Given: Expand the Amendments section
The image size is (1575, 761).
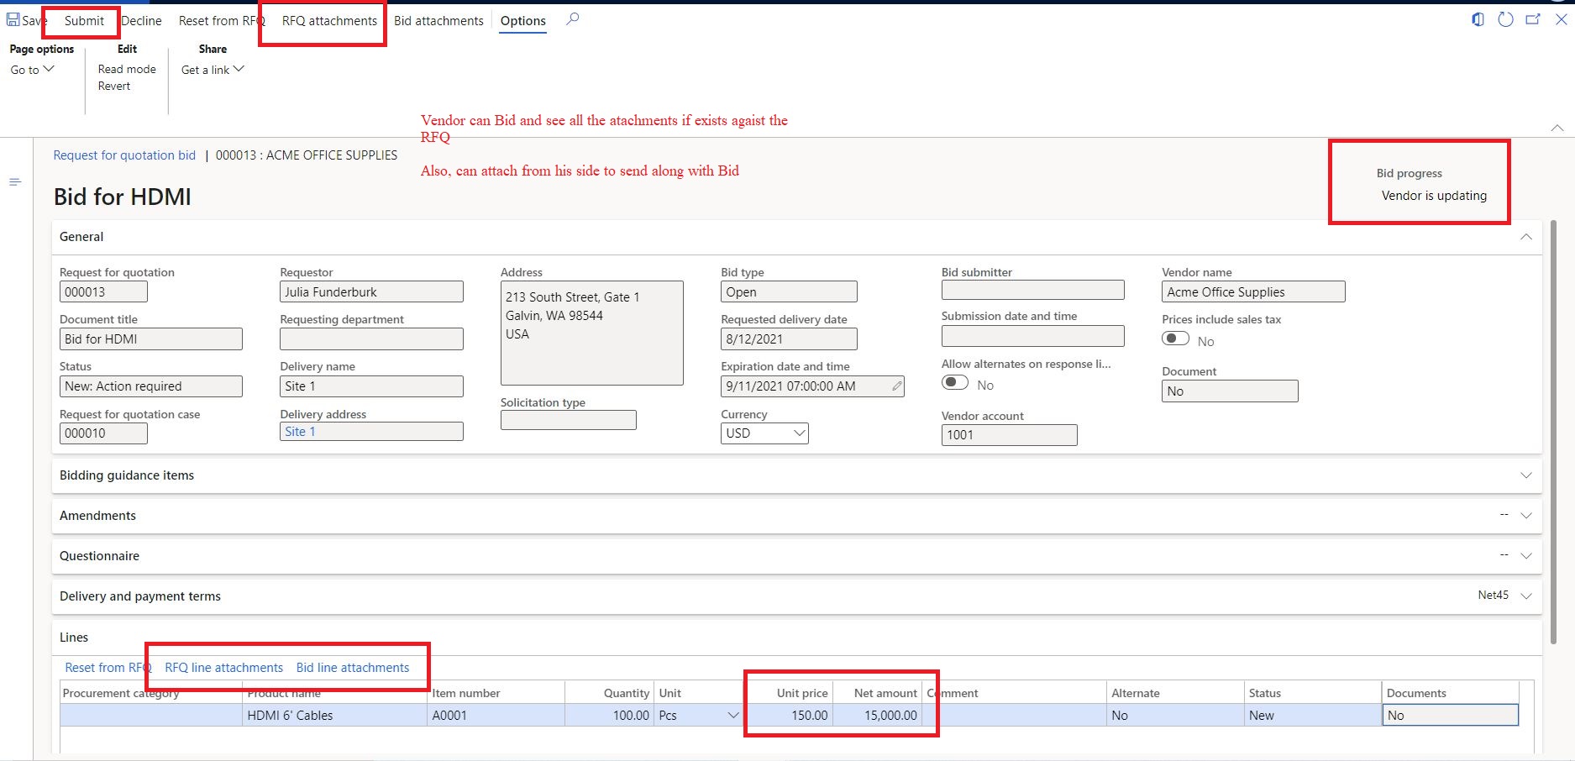Looking at the screenshot, I should tap(1526, 515).
